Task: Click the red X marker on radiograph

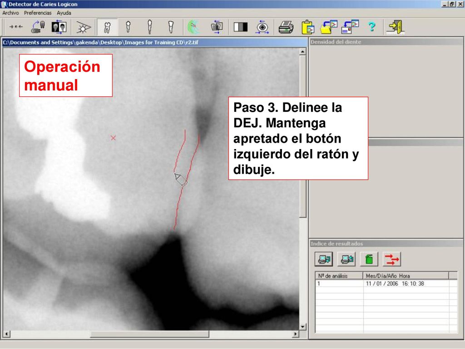Action: point(113,138)
